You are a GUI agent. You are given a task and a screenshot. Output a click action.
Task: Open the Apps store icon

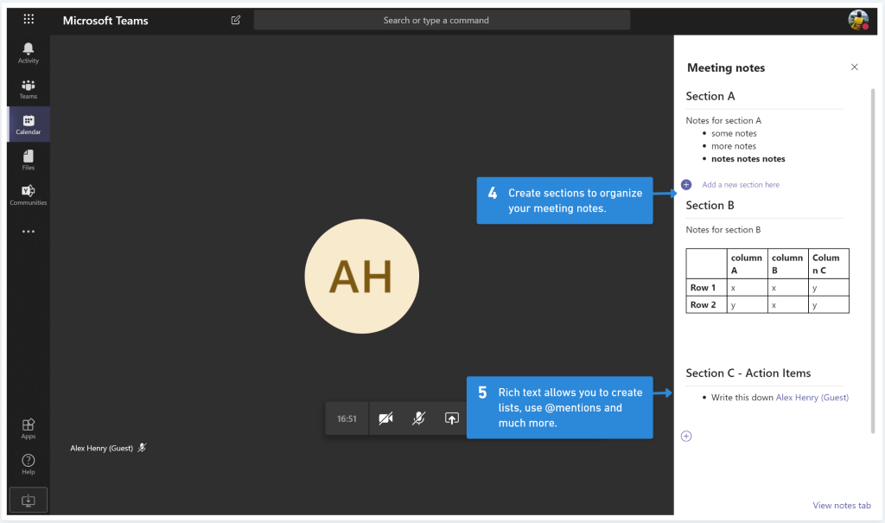click(x=29, y=429)
